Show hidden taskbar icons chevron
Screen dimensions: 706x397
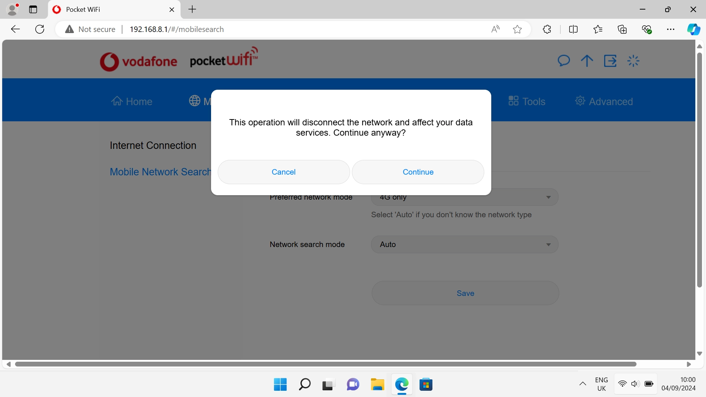coord(583,384)
